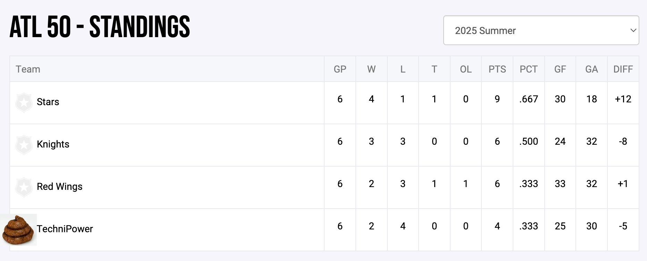This screenshot has height=261, width=647.
Task: Click the Team column header
Action: (x=28, y=69)
